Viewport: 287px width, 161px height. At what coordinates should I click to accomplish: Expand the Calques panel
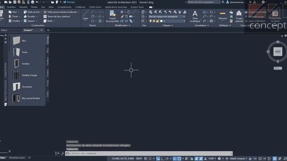pos(167,25)
